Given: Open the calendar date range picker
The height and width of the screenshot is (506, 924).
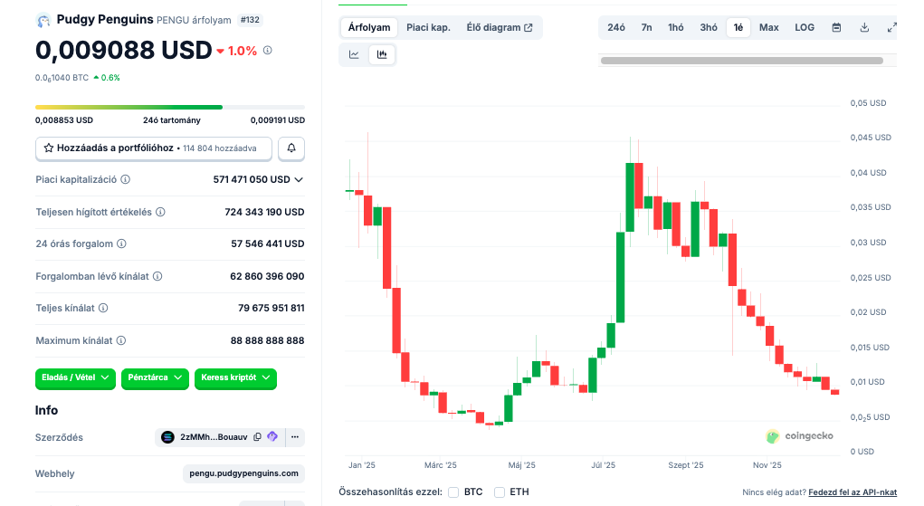Looking at the screenshot, I should pyautogui.click(x=836, y=27).
